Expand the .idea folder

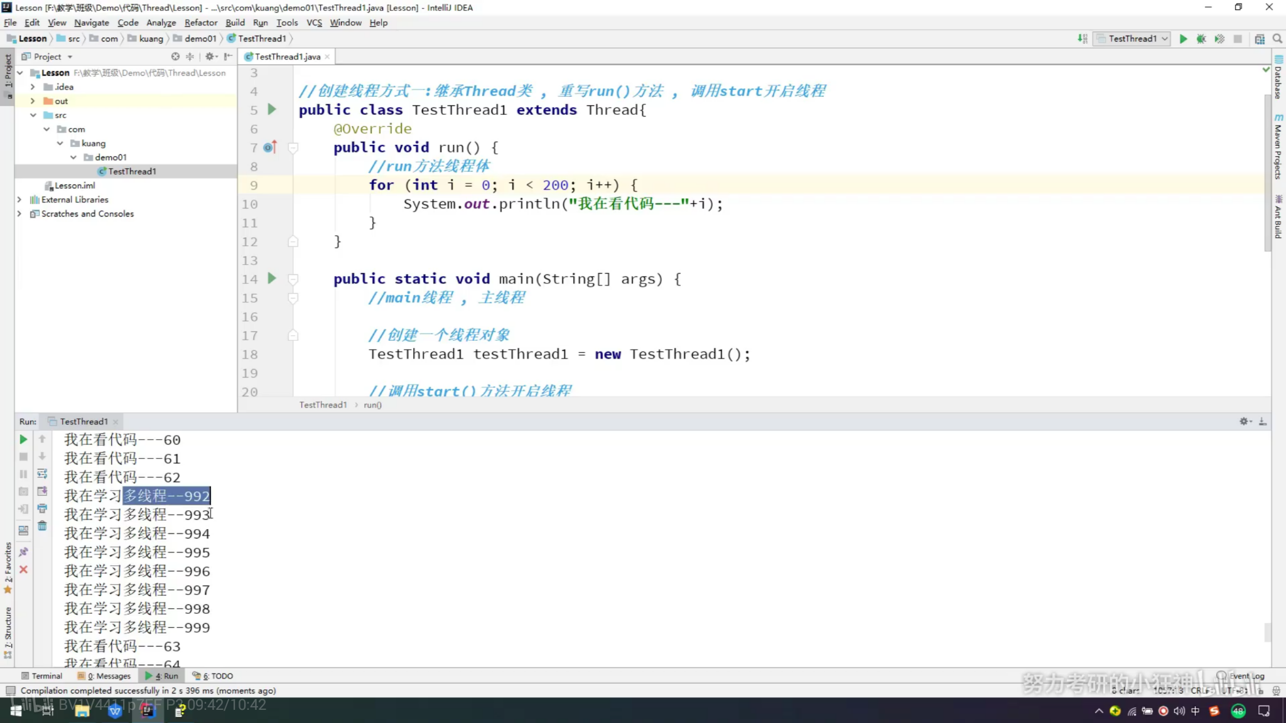coord(33,87)
